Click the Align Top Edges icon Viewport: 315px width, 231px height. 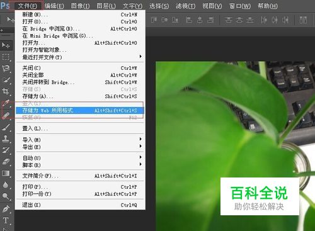tap(154, 20)
